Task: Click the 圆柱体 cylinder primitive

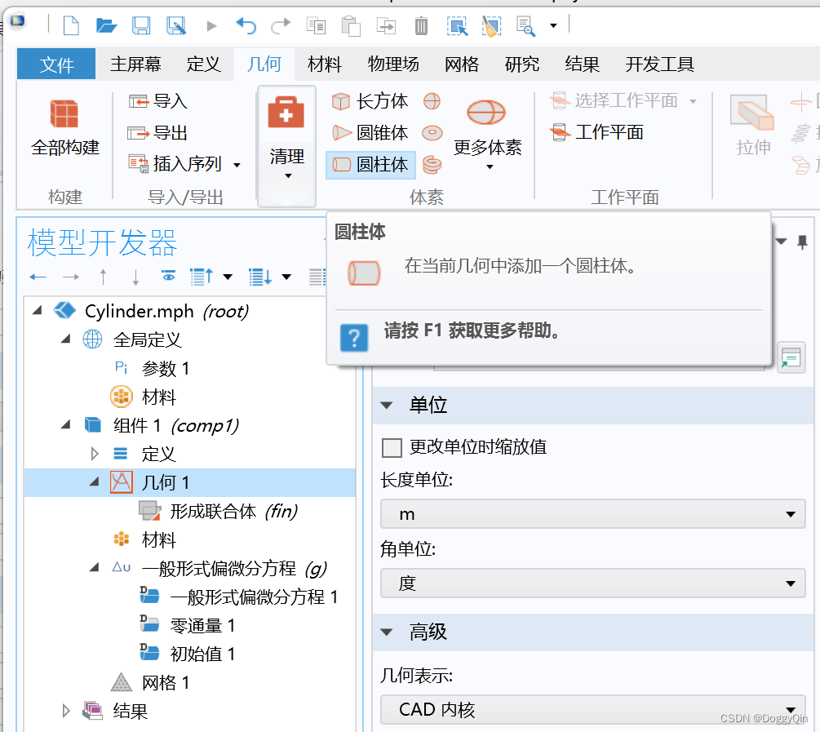Action: [370, 165]
